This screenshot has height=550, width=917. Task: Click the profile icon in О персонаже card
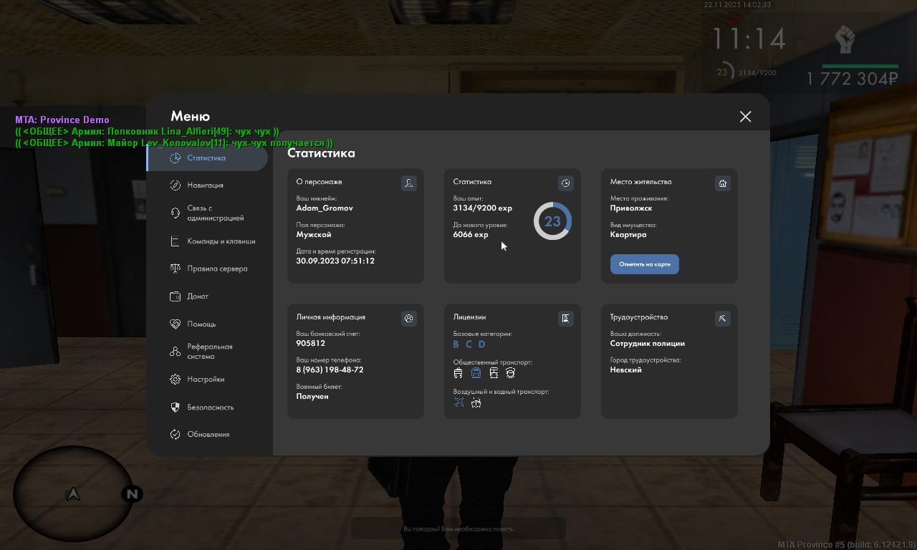point(408,183)
